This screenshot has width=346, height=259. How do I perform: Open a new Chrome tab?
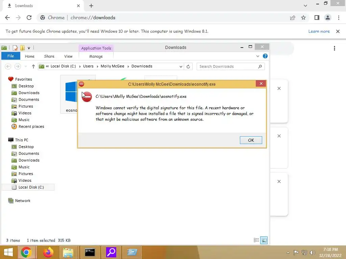click(91, 6)
